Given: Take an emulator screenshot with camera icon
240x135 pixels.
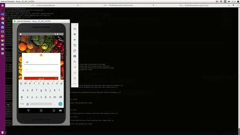Looking at the screenshot, I should point(75,56).
